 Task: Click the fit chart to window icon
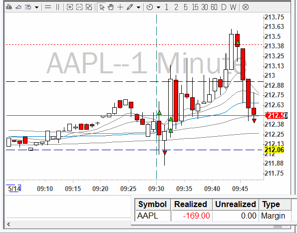pyautogui.click(x=89, y=7)
